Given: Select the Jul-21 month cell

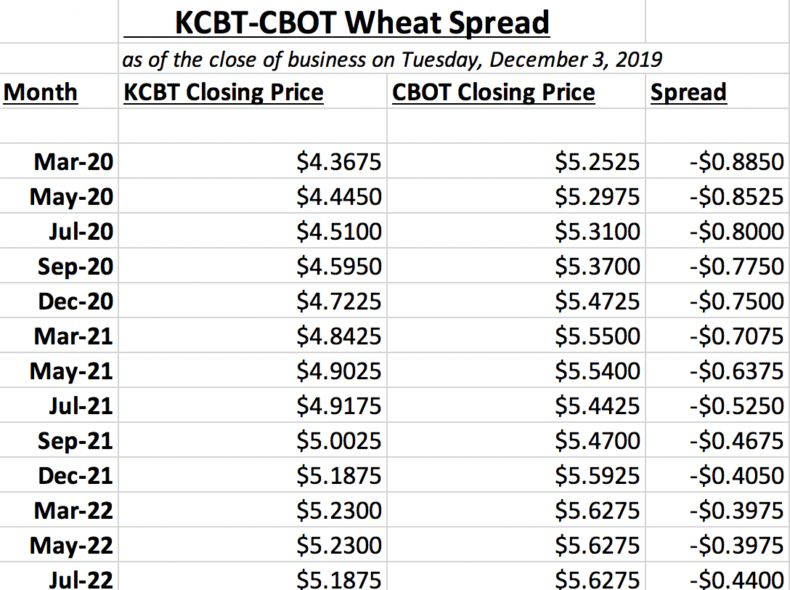Looking at the screenshot, I should 59,405.
